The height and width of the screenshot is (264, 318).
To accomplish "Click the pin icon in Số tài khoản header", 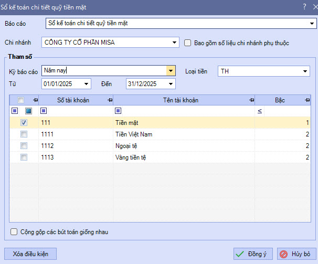I will (110, 100).
